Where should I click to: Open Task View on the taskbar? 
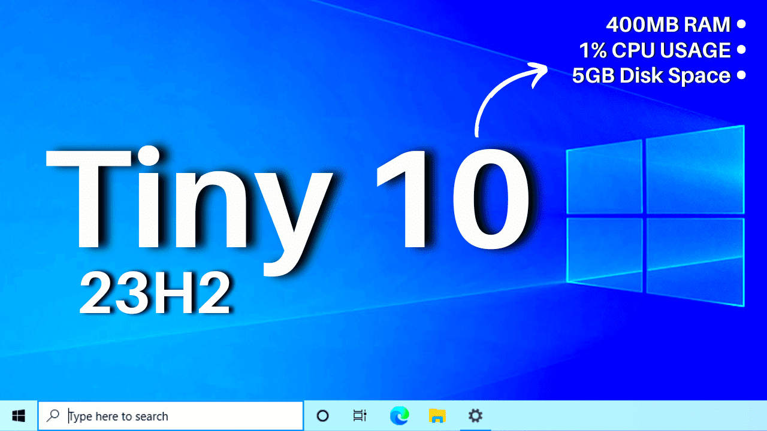click(x=360, y=415)
